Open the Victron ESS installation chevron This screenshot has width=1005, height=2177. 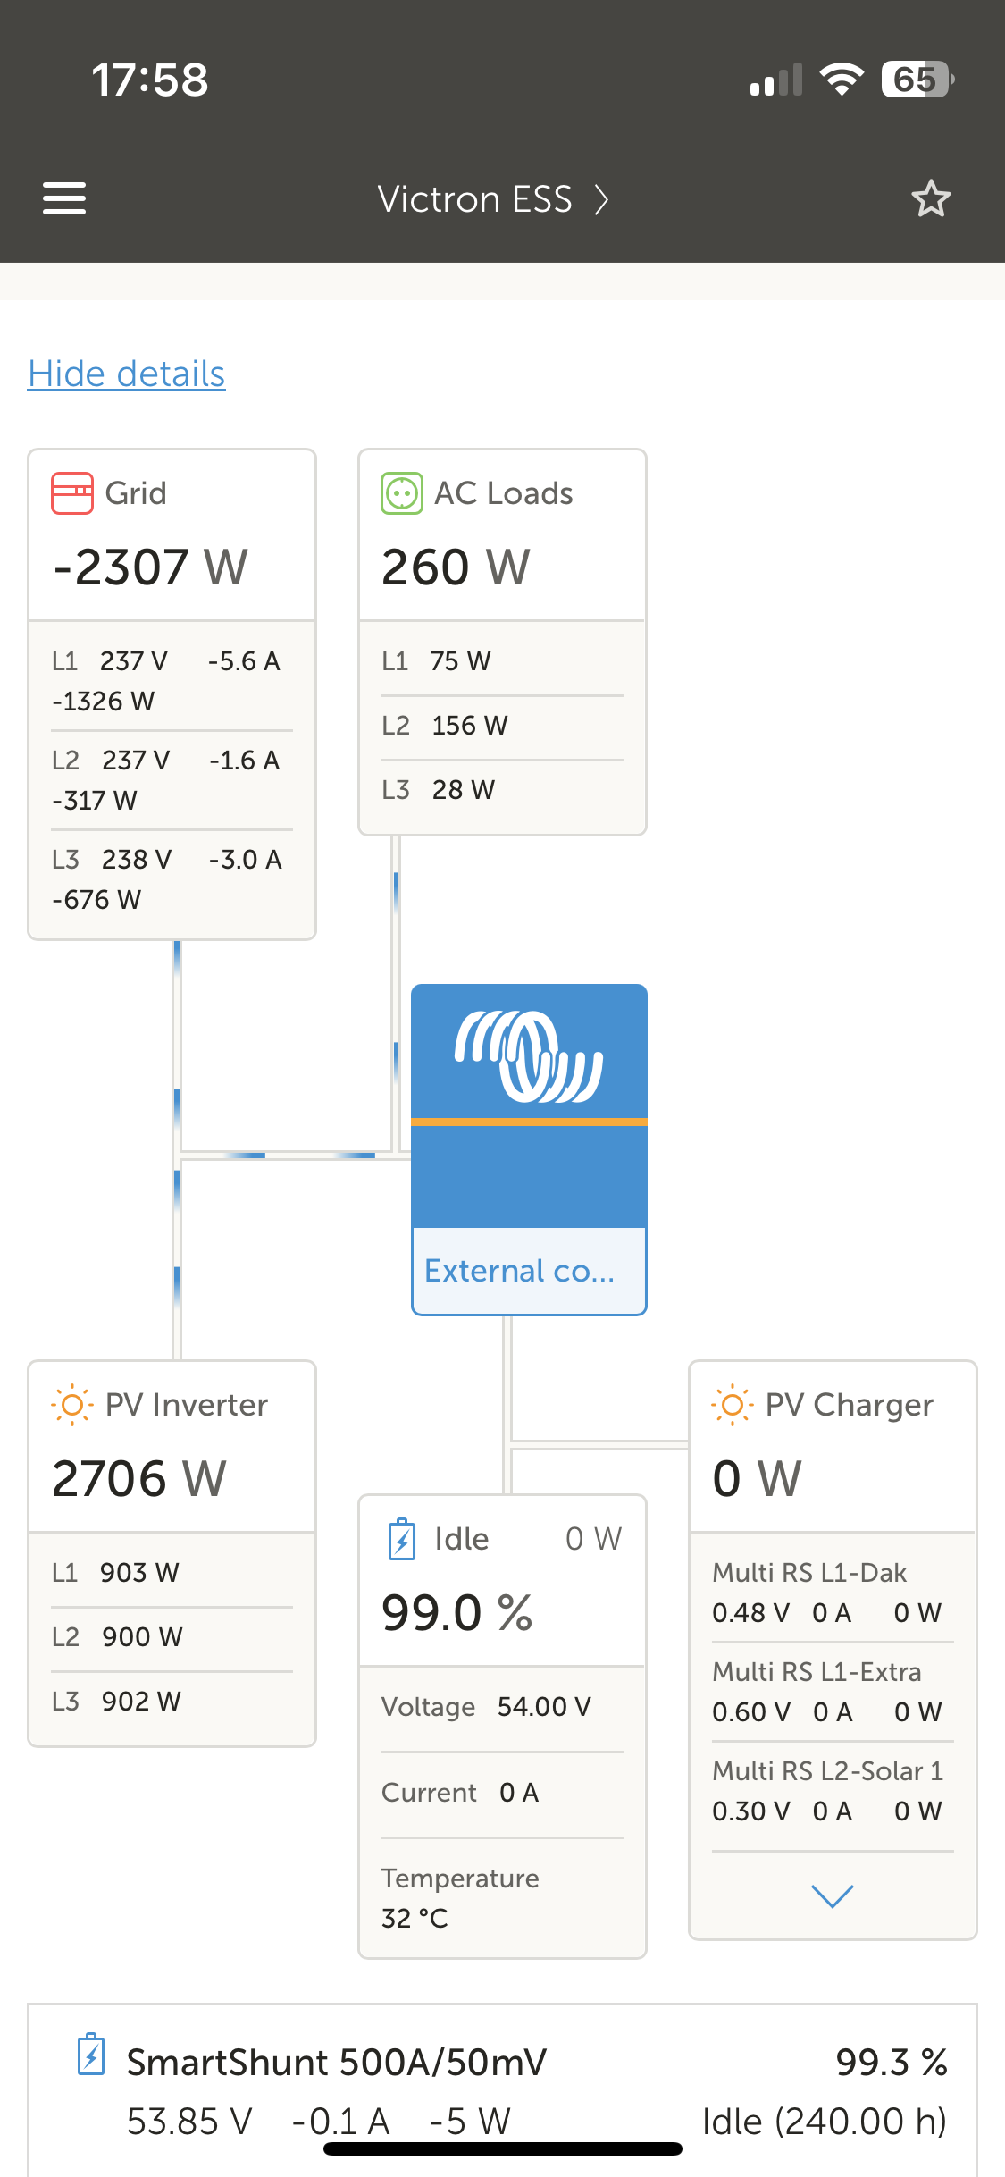pyautogui.click(x=602, y=199)
